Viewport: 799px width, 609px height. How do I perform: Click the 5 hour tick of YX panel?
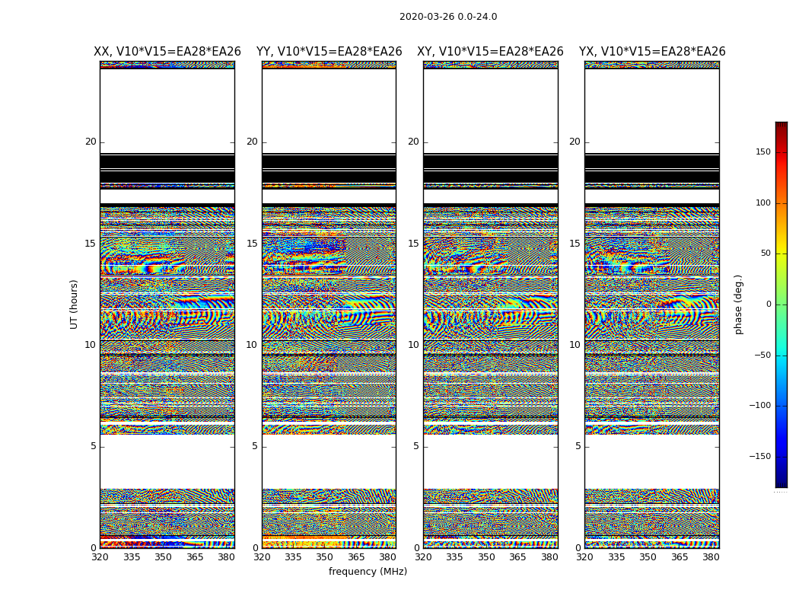click(x=578, y=446)
